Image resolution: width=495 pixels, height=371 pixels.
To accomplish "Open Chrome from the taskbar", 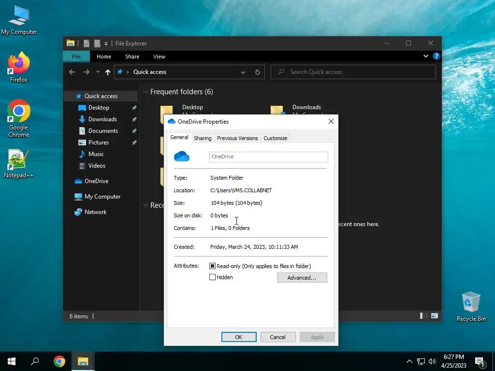I will click(59, 361).
